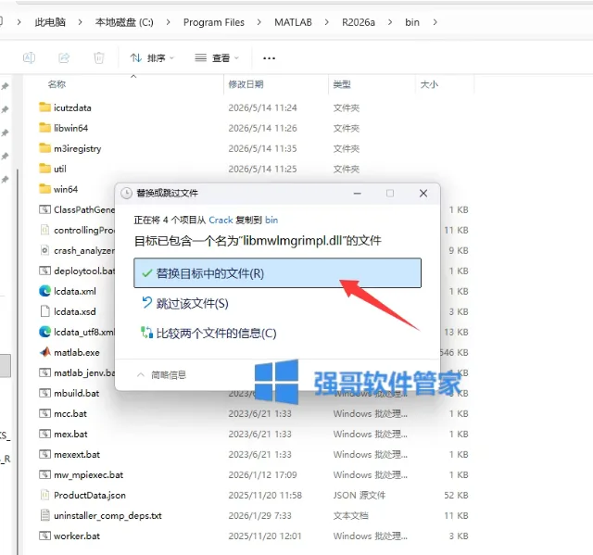This screenshot has width=593, height=555.
Task: Select the worker.bat file icon
Action: click(x=44, y=536)
